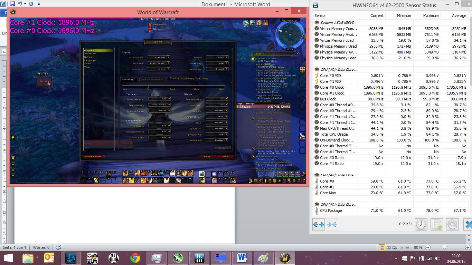Open the Vertical Sync dropdown
The height and width of the screenshot is (265, 472).
coord(217,69)
